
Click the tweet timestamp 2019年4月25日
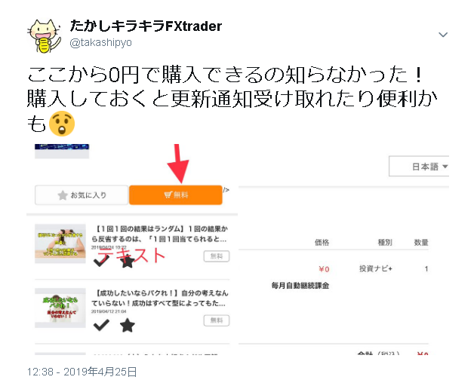82,372
